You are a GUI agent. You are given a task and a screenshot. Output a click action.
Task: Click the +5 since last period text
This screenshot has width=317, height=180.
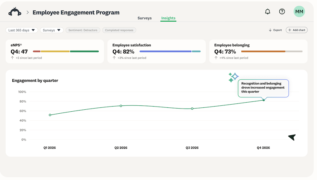(29, 58)
